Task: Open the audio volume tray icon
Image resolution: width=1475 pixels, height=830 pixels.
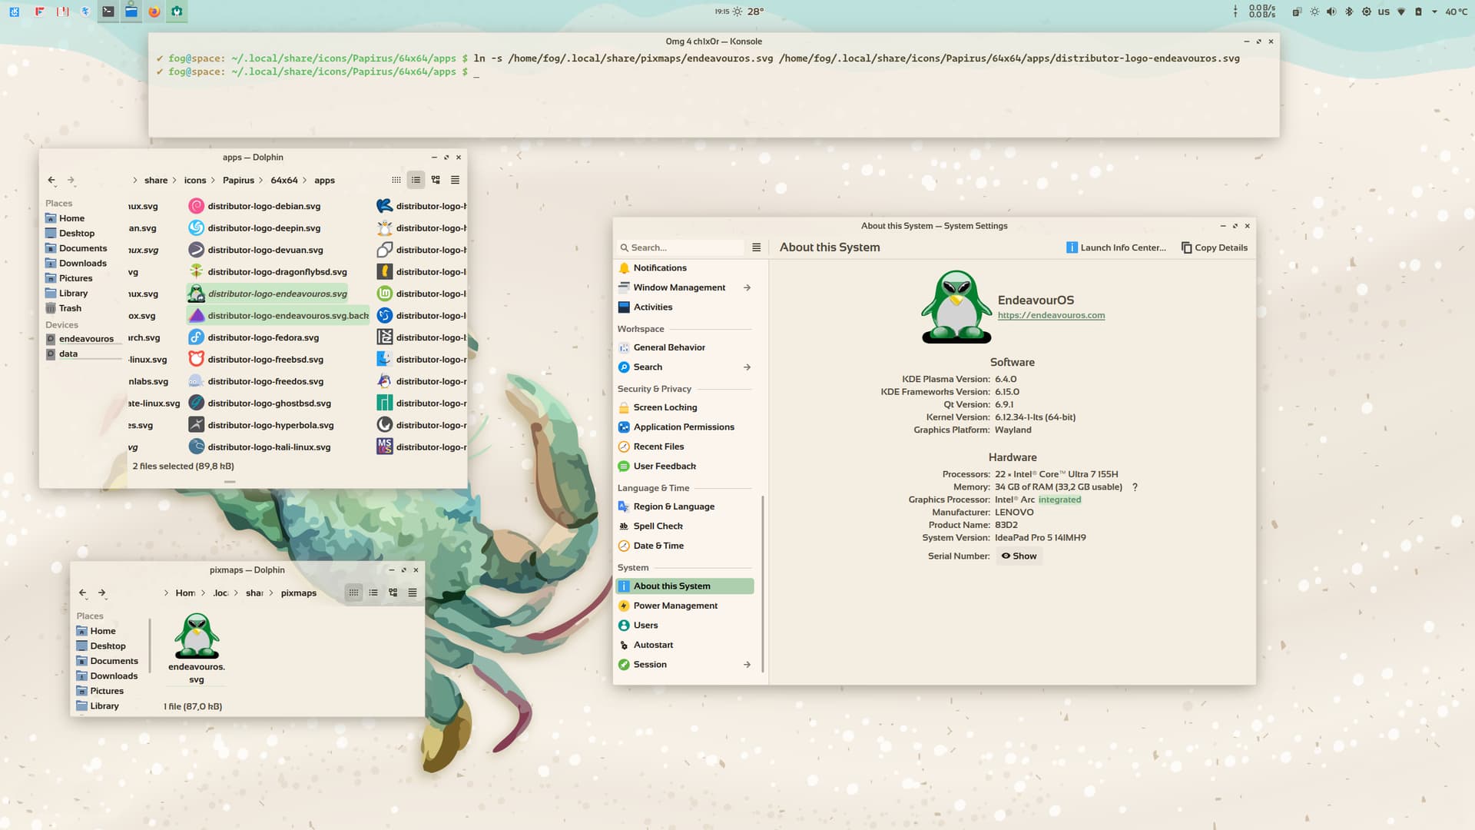Action: [1331, 12]
